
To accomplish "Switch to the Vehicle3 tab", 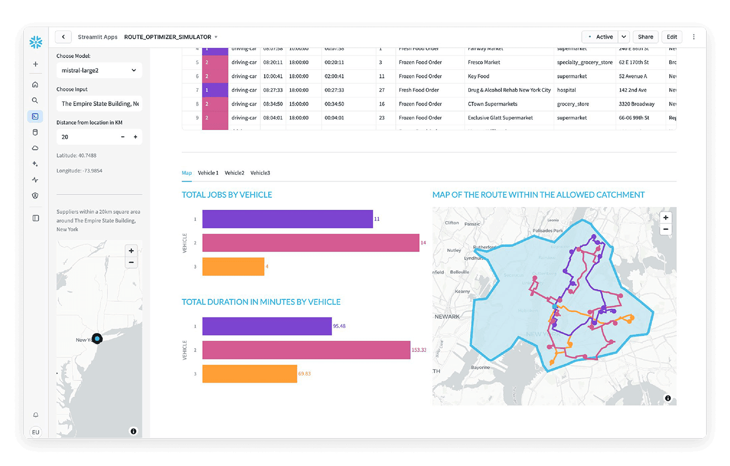I will coord(260,173).
